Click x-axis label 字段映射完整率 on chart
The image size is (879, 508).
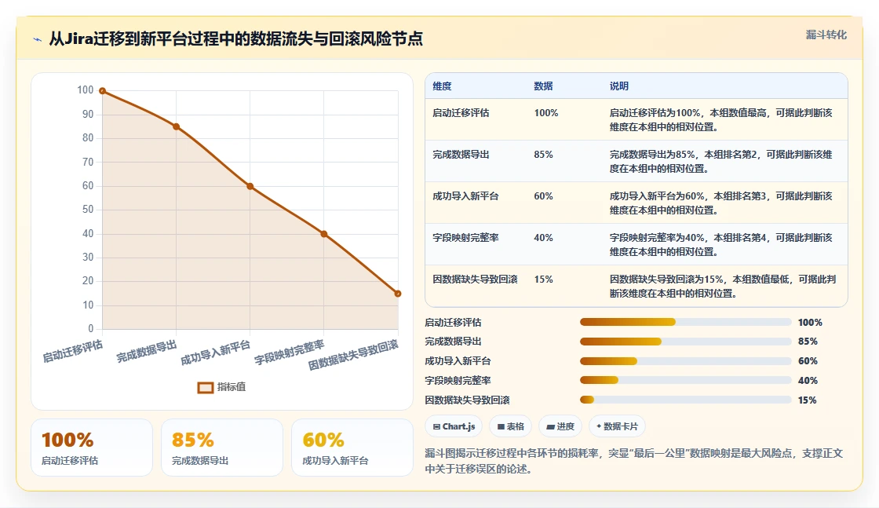[x=290, y=353]
